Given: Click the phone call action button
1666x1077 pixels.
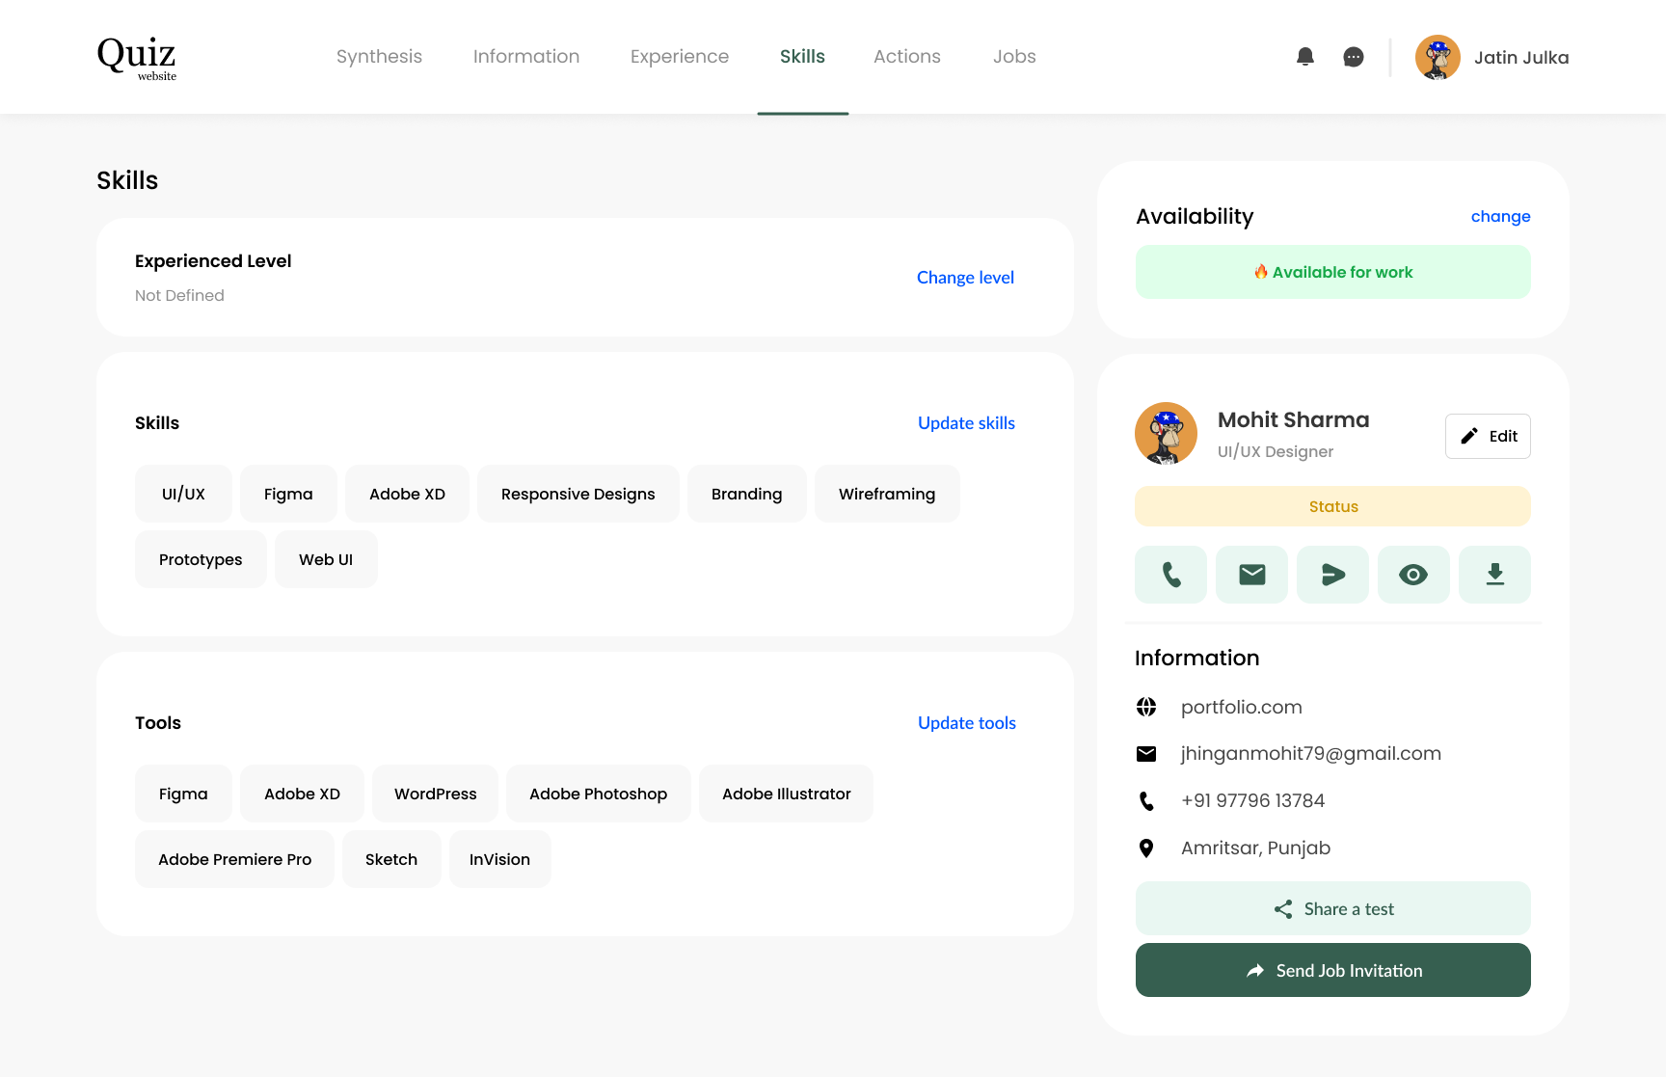Looking at the screenshot, I should [1170, 575].
